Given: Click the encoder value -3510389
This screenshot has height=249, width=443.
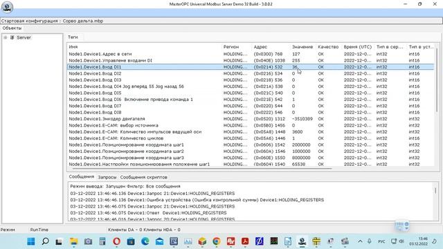Looking at the screenshot, I should [x=302, y=119].
